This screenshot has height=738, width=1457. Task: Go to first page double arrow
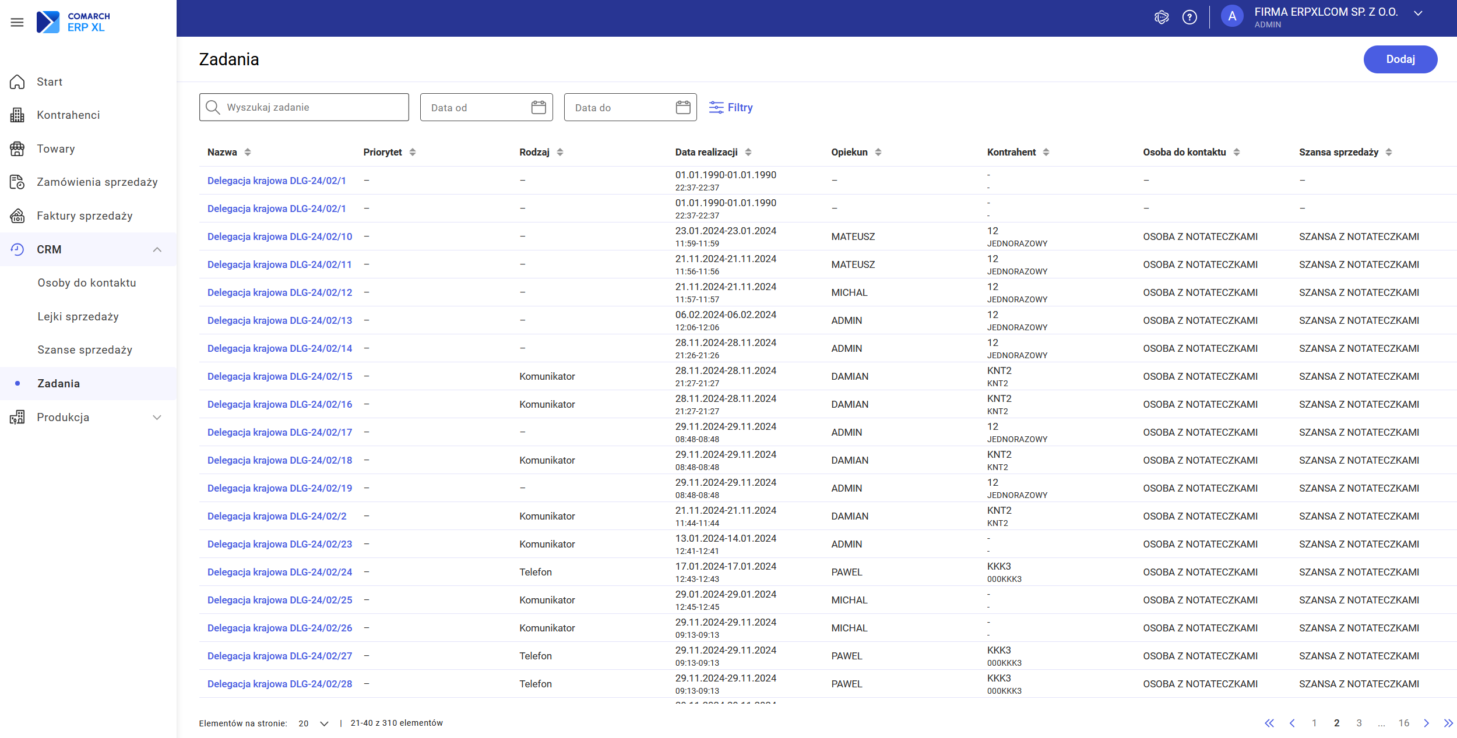[1269, 723]
